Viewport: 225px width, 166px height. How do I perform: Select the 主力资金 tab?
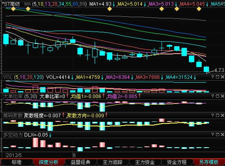pos(145,162)
